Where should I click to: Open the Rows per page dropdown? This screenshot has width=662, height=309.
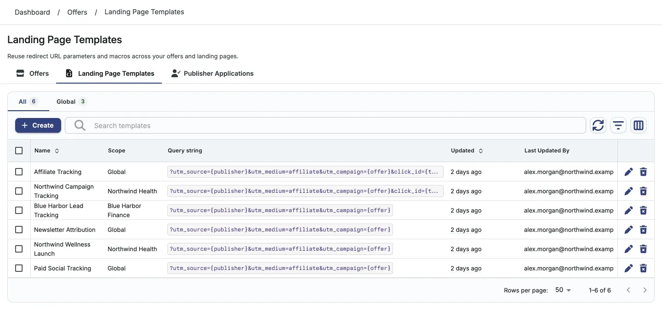coord(563,290)
